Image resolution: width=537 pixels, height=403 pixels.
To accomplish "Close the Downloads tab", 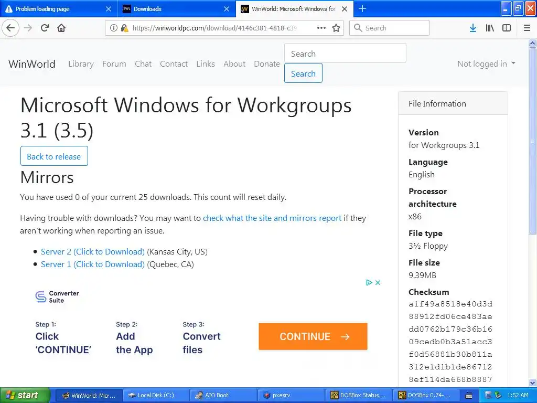I will click(227, 9).
